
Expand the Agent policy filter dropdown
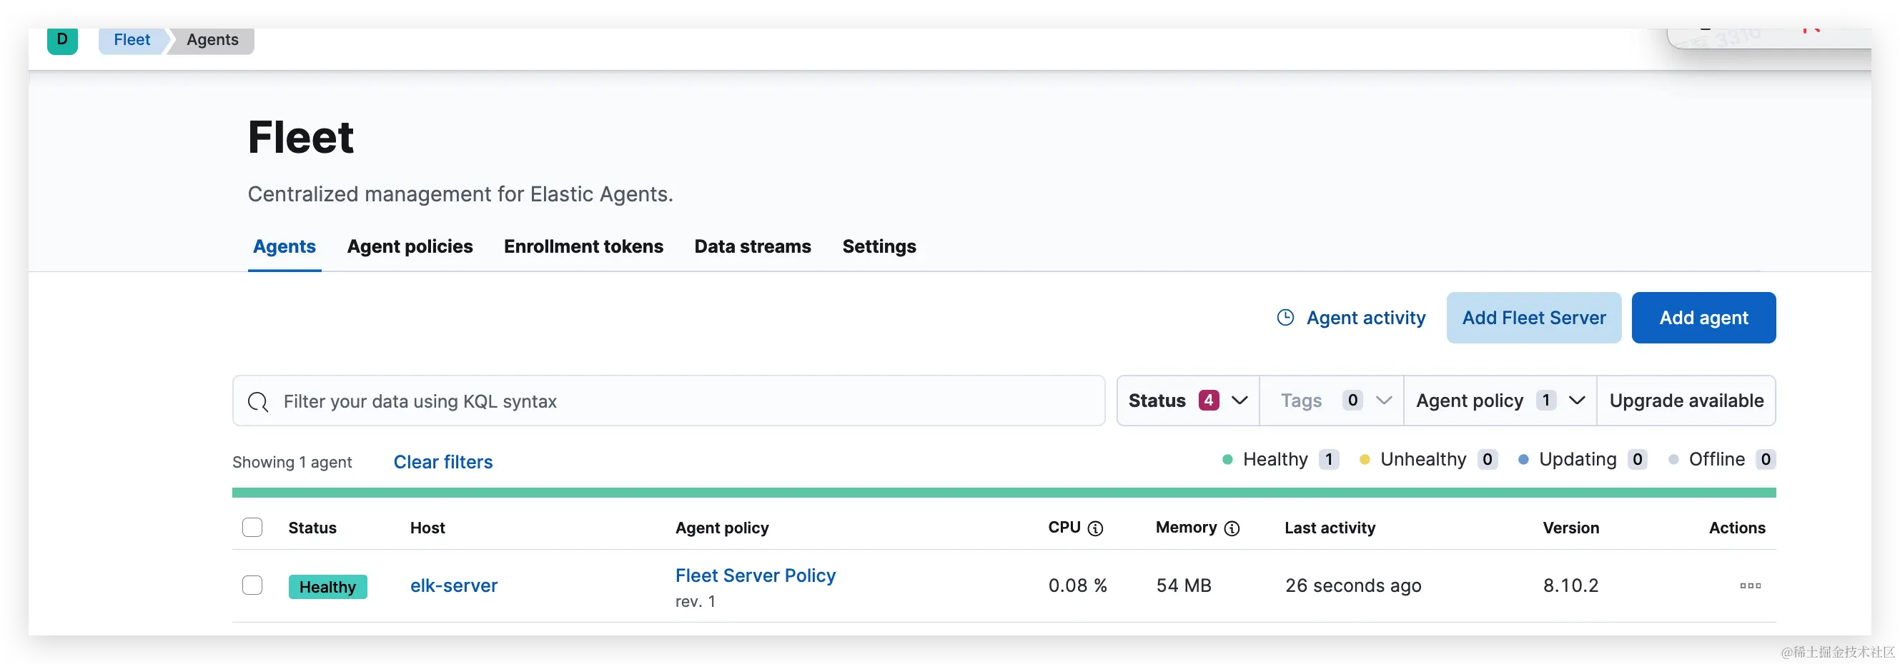1500,401
